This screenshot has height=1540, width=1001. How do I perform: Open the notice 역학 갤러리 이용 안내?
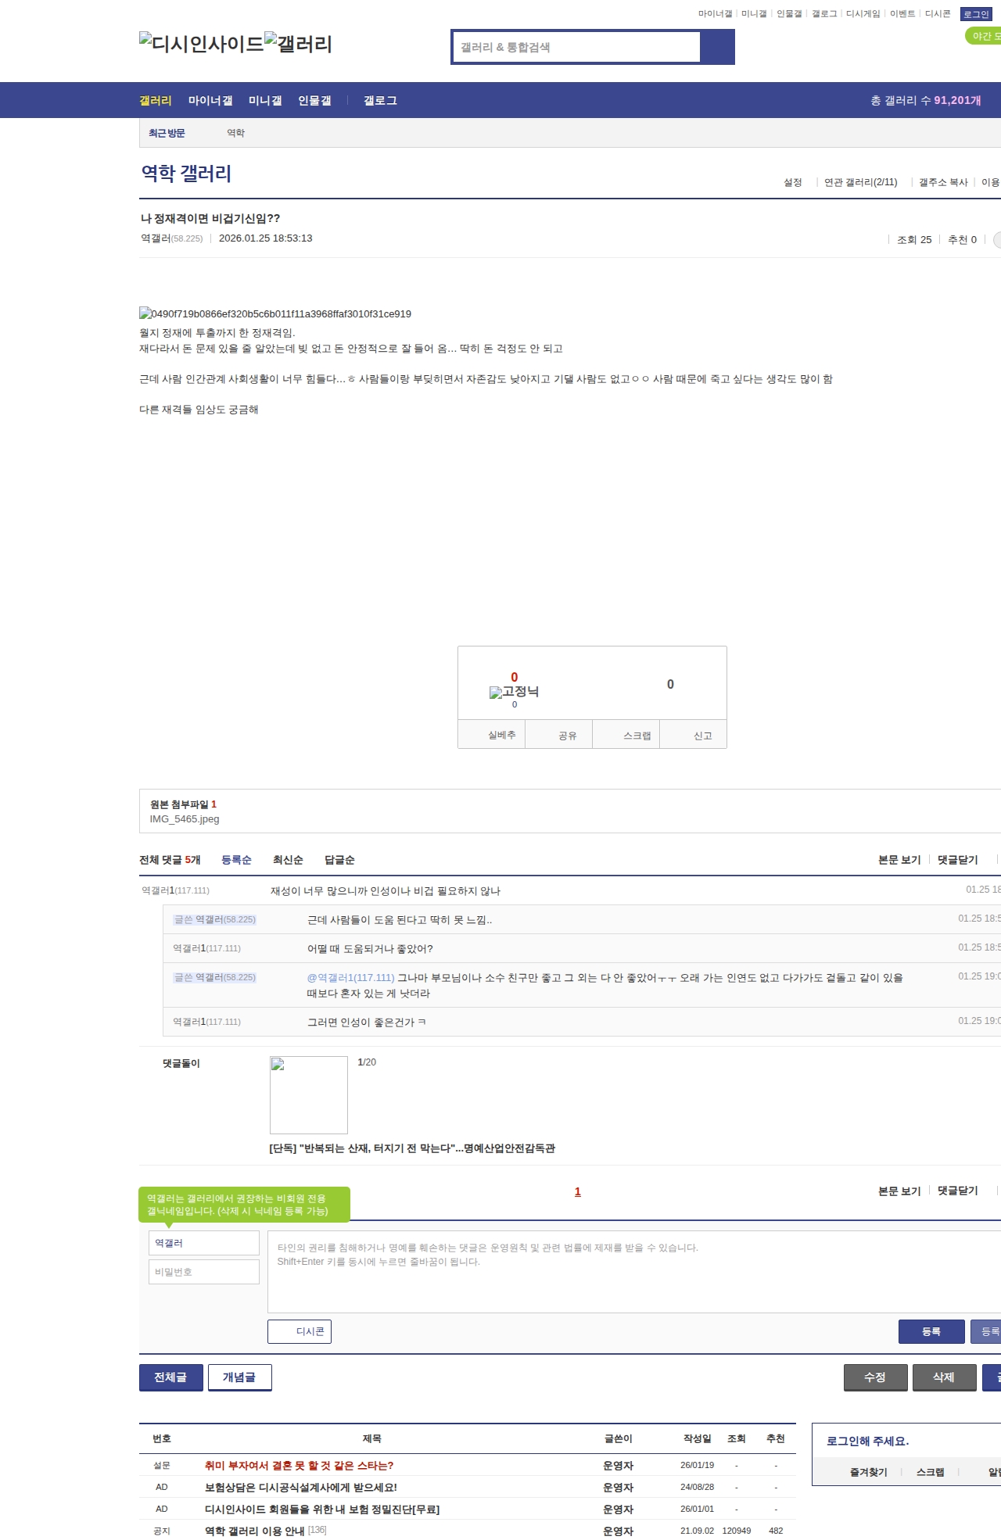(x=255, y=1531)
